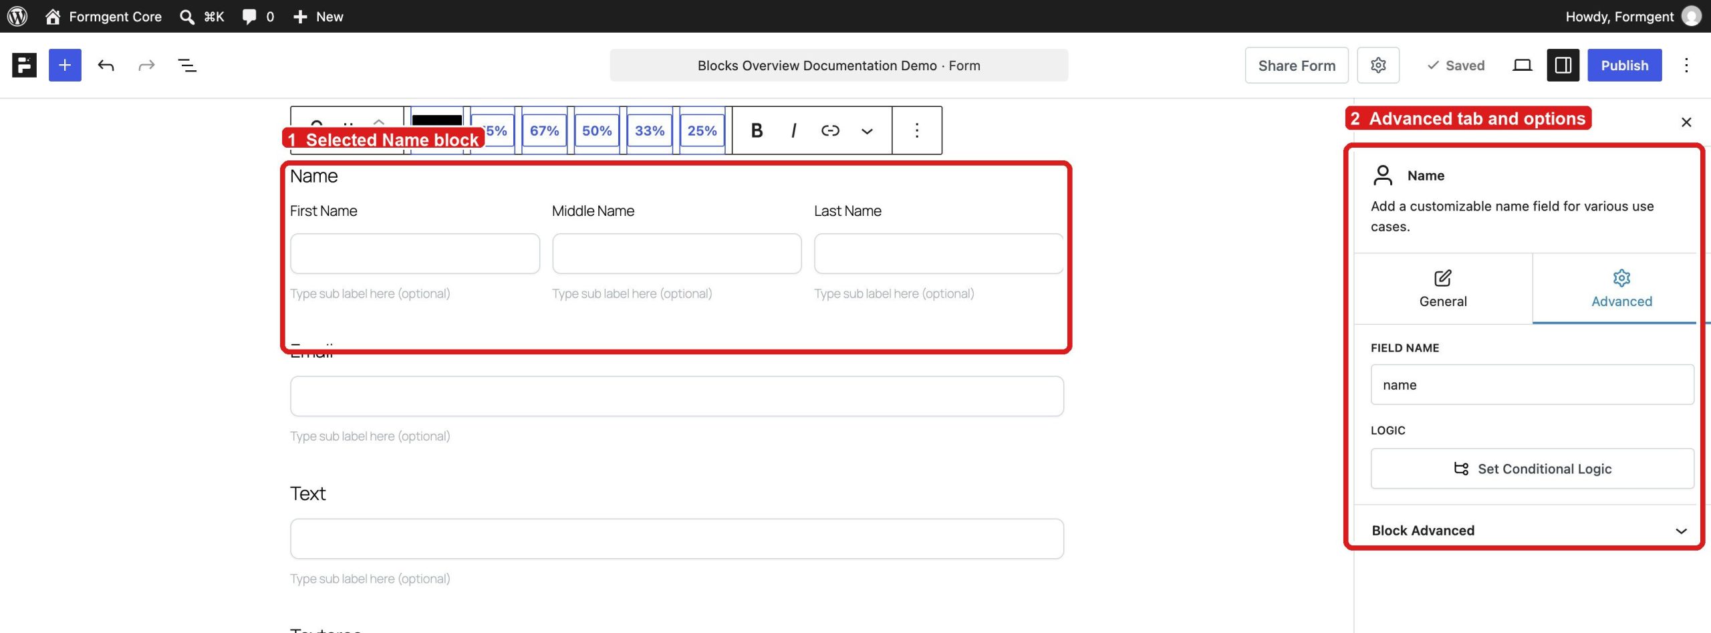Set block width to 67%
The height and width of the screenshot is (633, 1711).
click(x=545, y=130)
